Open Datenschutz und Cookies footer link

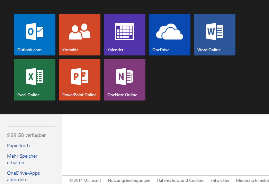point(180,181)
